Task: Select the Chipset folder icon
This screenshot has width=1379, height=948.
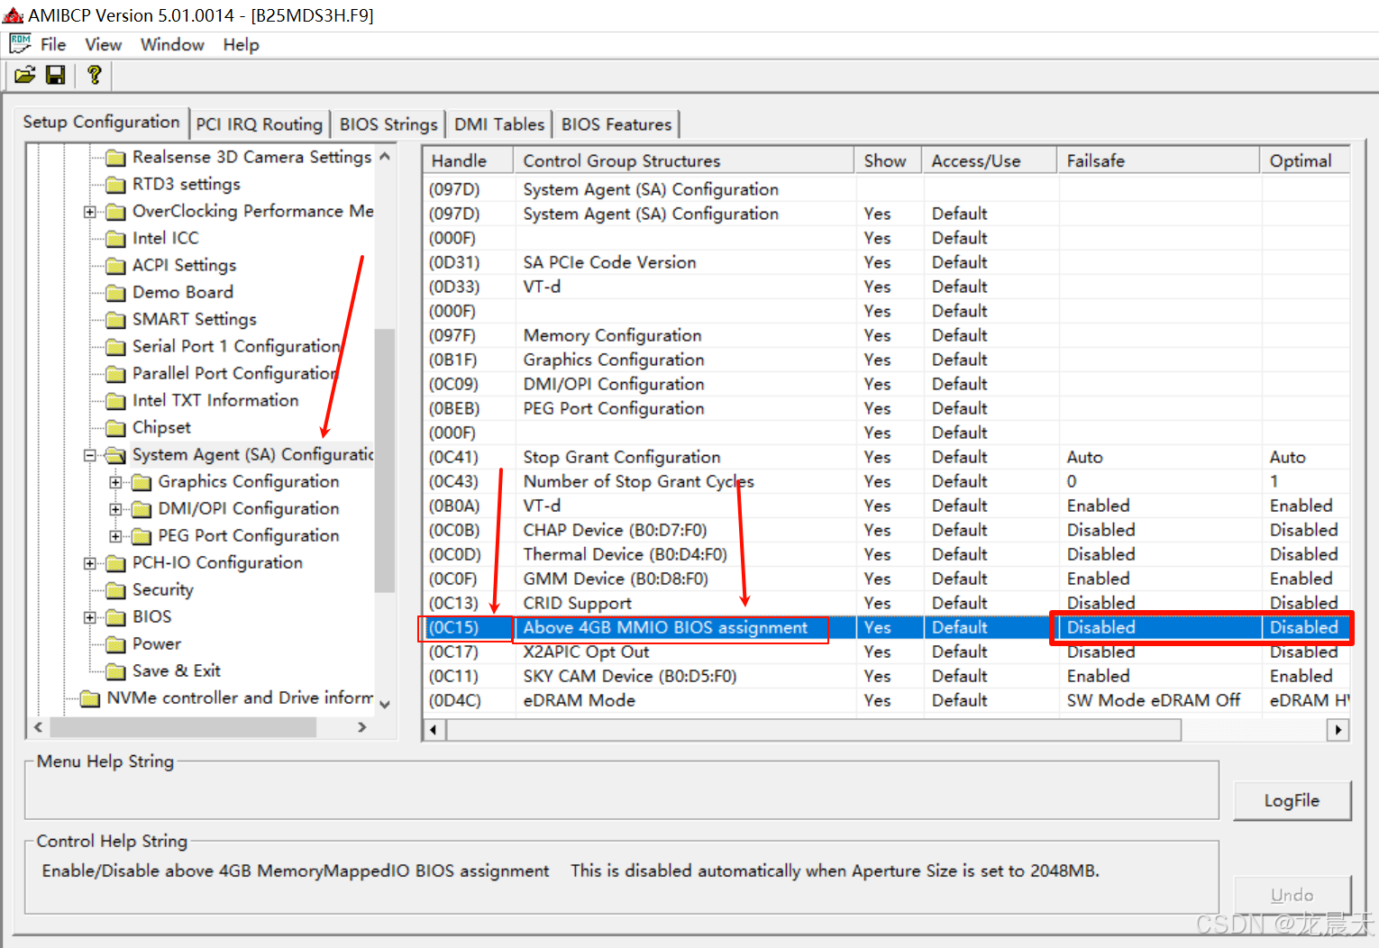Action: coord(115,428)
